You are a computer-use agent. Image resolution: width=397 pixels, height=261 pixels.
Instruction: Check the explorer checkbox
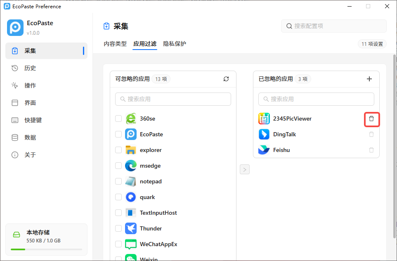pyautogui.click(x=118, y=150)
